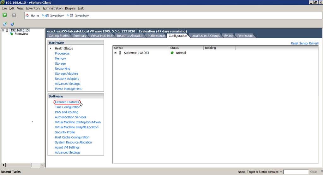Open Licensed Features under Software
Image resolution: width=323 pixels, height=175 pixels.
coord(67,102)
